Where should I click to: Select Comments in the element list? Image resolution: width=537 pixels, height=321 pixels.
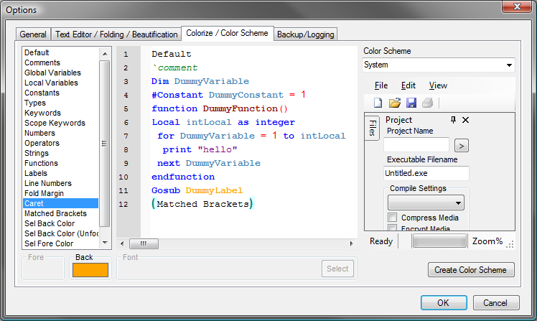(42, 62)
